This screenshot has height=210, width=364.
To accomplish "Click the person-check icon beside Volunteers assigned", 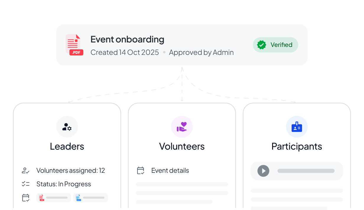I will [x=26, y=170].
